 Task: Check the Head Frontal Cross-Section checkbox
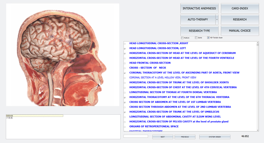125,63
